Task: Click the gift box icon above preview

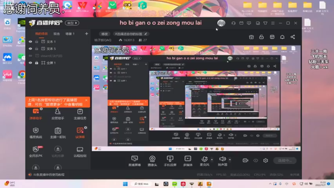Action: coord(251,37)
